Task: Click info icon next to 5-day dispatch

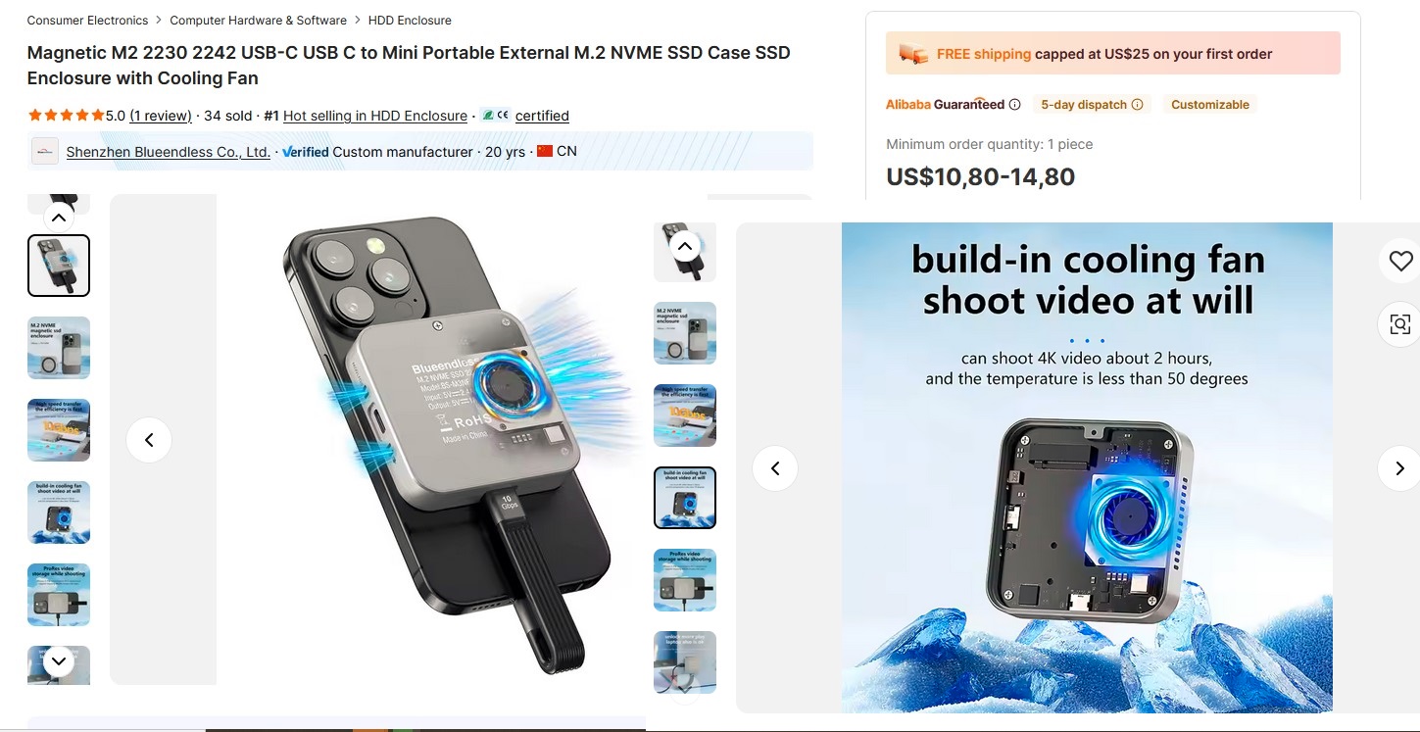Action: (x=1137, y=105)
